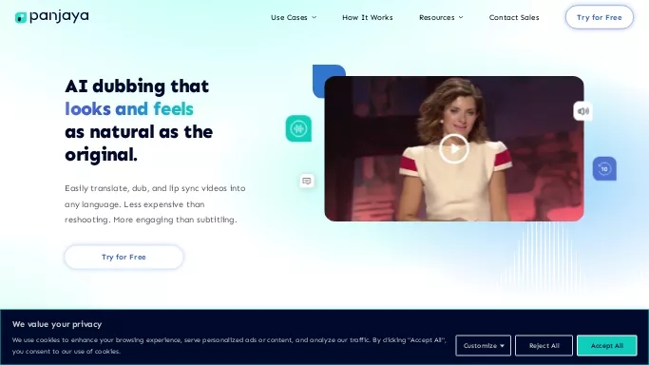Image resolution: width=649 pixels, height=365 pixels.
Task: Click the speaker volume icon
Action: pos(582,111)
